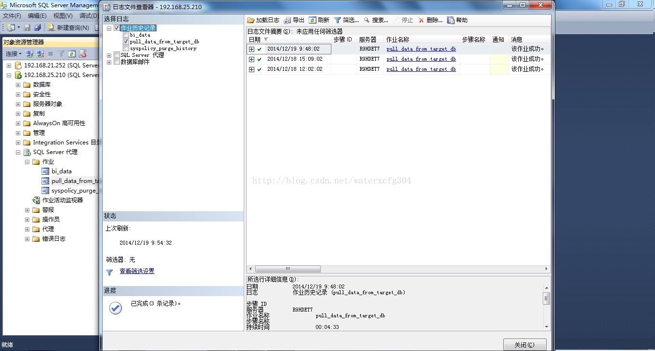The image size is (655, 351).
Task: Click the filter funnel in Object Explorer toolbar
Action: [61, 53]
